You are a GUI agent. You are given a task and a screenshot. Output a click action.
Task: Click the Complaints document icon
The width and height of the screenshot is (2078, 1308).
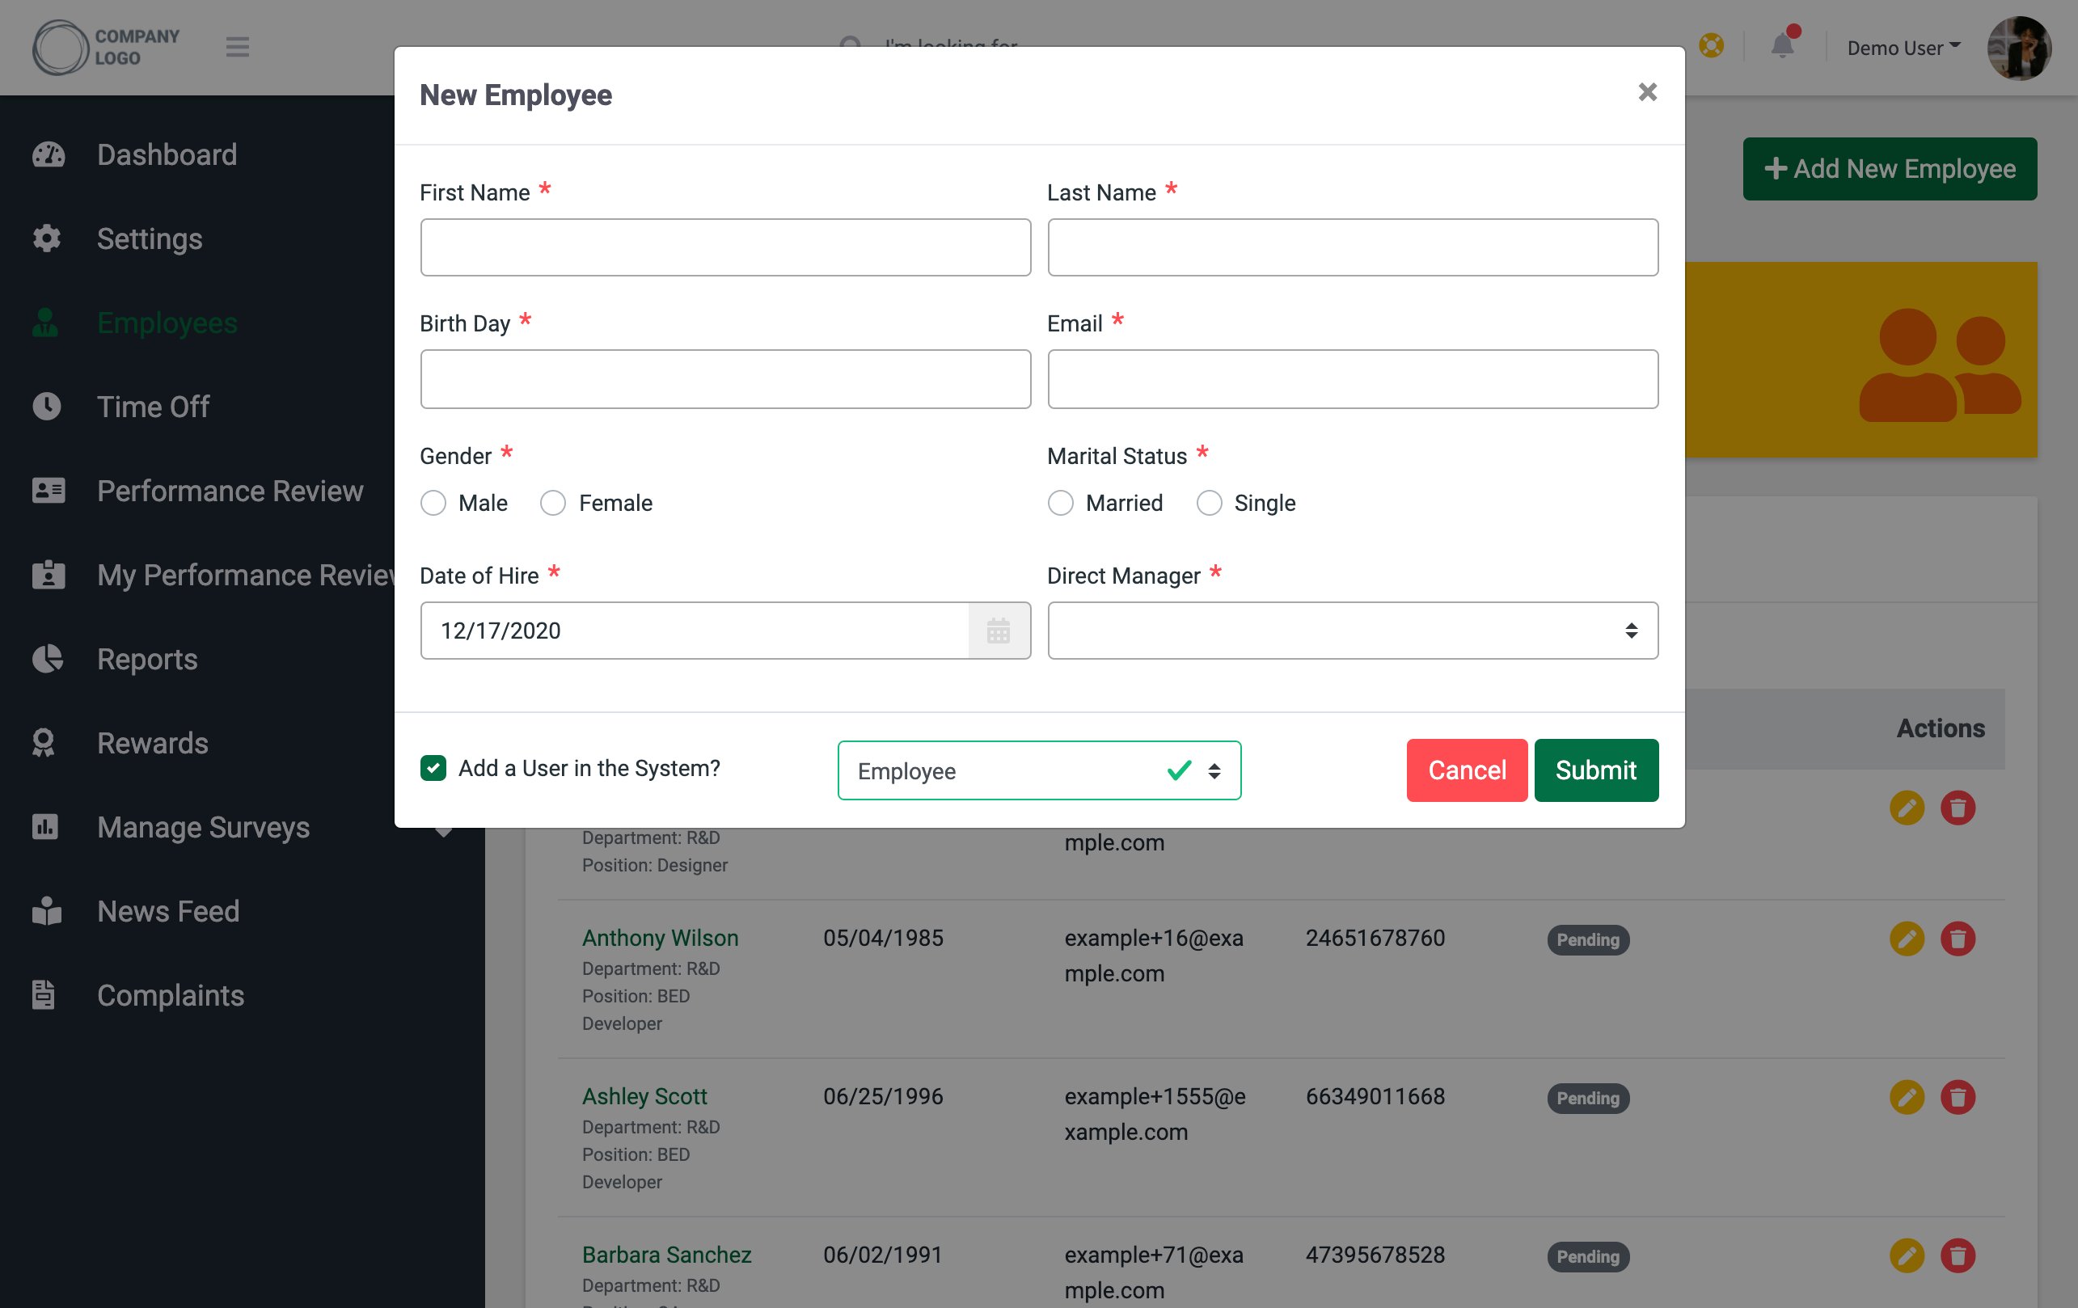coord(43,995)
